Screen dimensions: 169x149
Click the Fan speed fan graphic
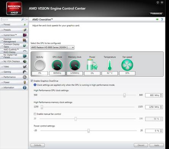click(127, 65)
